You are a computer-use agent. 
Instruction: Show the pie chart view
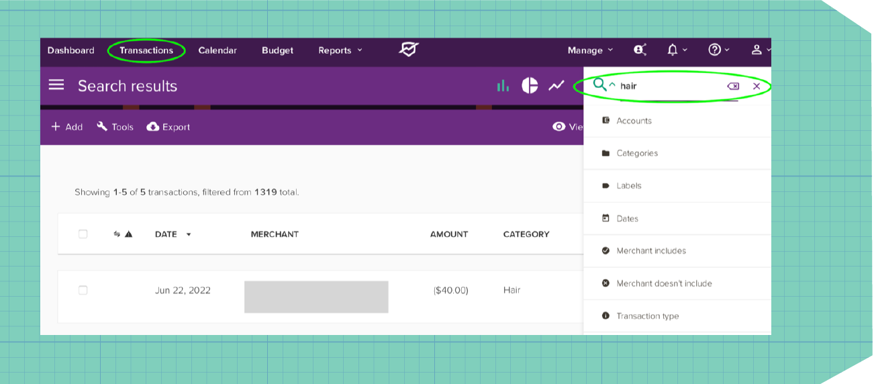(x=530, y=85)
